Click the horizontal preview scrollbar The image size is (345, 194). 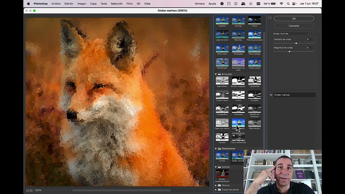pos(121,190)
